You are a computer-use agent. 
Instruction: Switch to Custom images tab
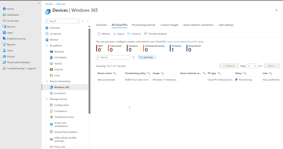click(x=169, y=25)
